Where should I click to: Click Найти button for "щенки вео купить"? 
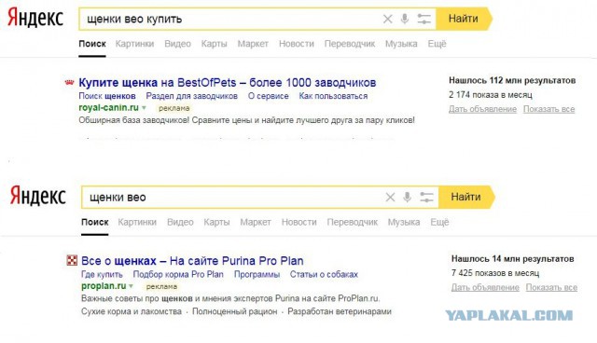point(464,19)
